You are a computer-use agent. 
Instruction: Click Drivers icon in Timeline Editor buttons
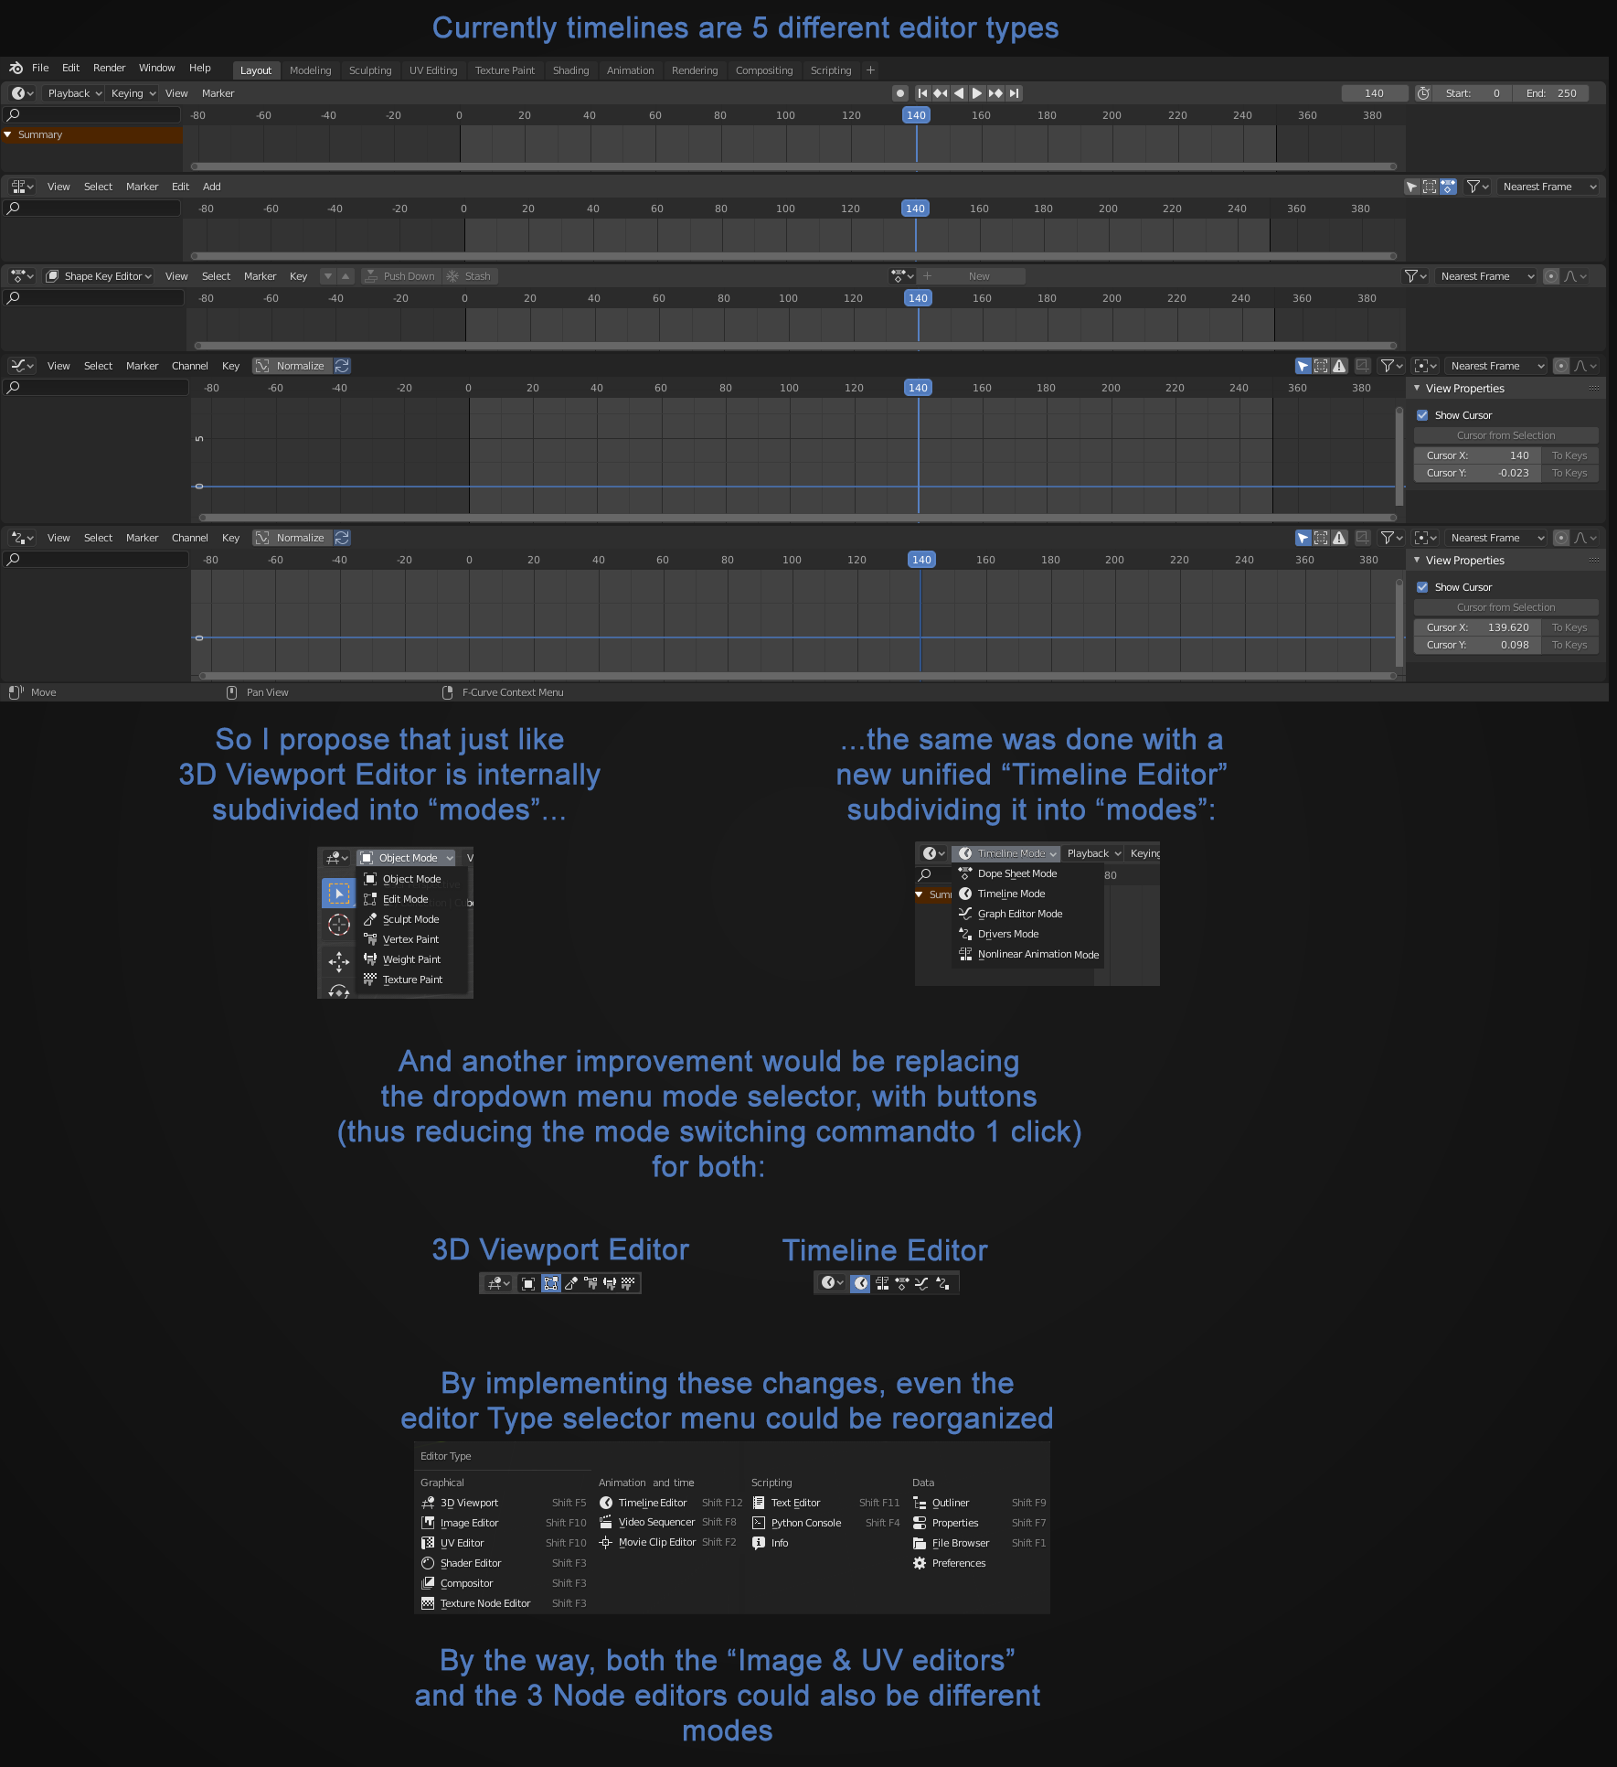[942, 1283]
